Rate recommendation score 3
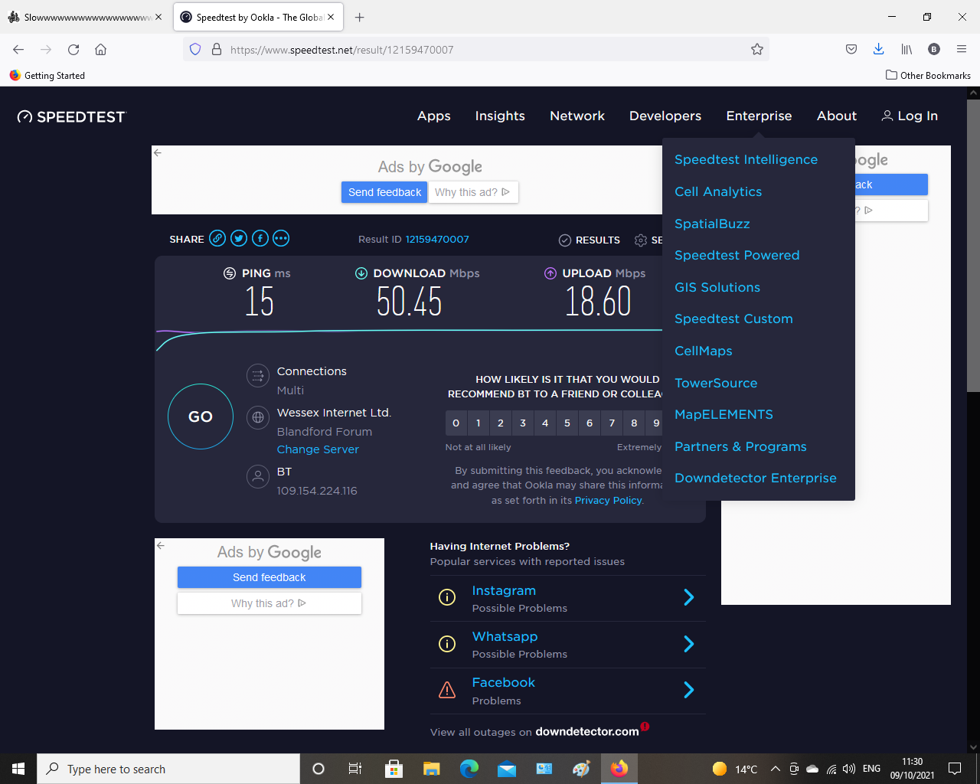The height and width of the screenshot is (784, 980). 523,423
